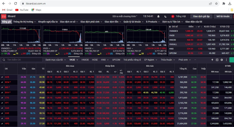Open VNINDEX chart selector dropdown
The height and width of the screenshot is (127, 234).
tap(6, 49)
